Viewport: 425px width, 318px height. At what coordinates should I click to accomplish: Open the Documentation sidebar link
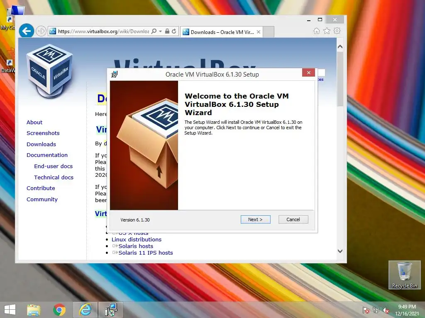(x=47, y=155)
